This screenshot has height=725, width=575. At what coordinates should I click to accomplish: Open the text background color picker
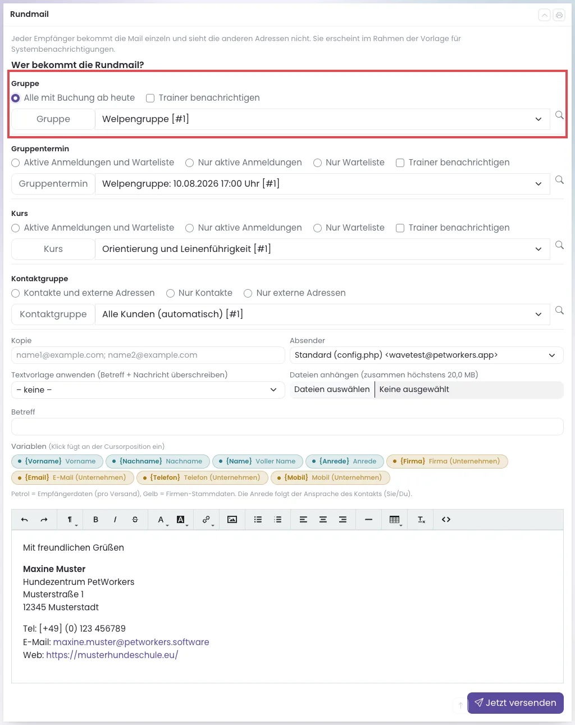point(181,520)
